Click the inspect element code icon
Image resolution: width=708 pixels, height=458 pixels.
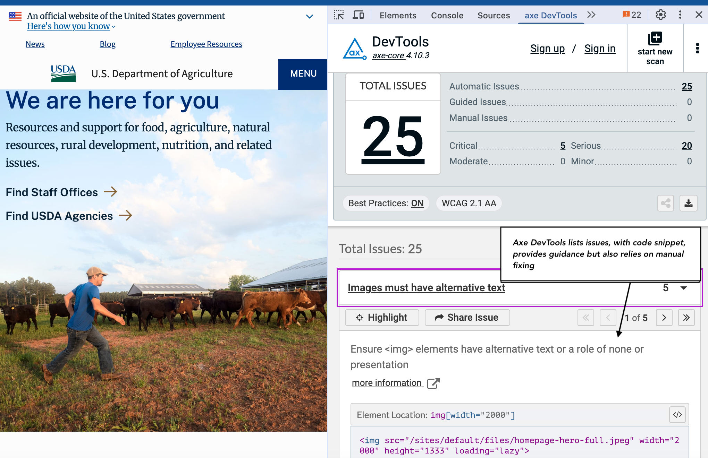coord(677,415)
